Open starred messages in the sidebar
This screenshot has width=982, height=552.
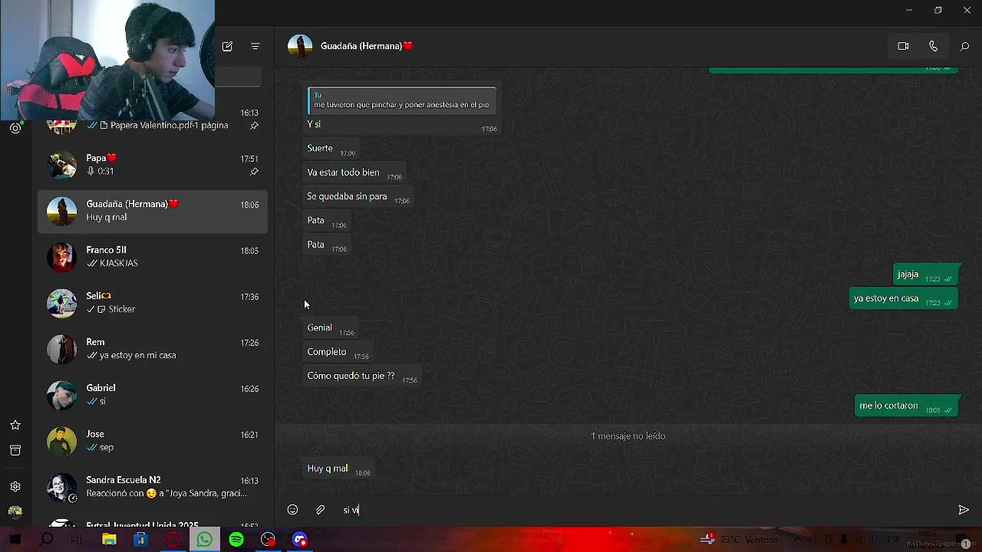pyautogui.click(x=15, y=425)
